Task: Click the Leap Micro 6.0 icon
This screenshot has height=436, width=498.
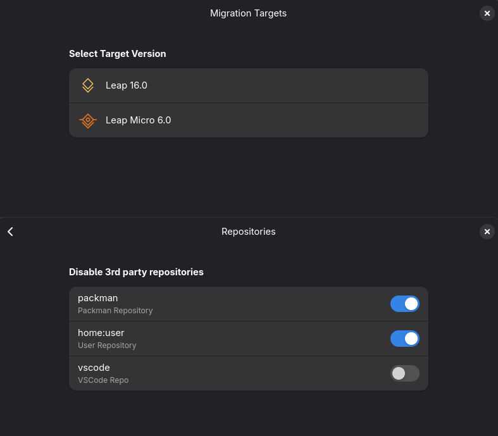Action: pos(88,120)
